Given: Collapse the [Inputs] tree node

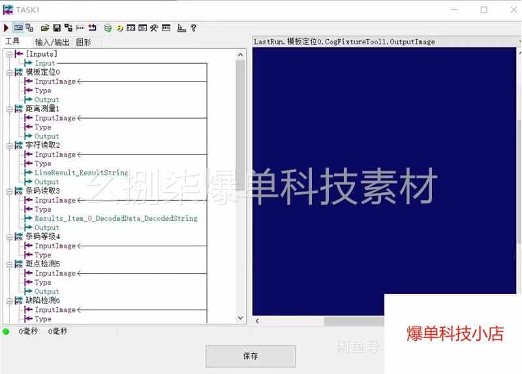Looking at the screenshot, I should 9,54.
